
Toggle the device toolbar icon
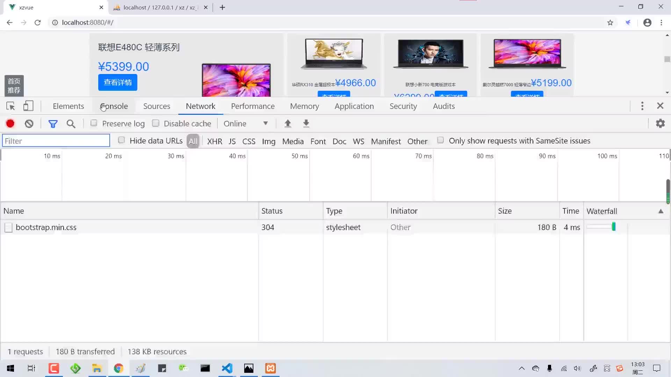pyautogui.click(x=28, y=106)
